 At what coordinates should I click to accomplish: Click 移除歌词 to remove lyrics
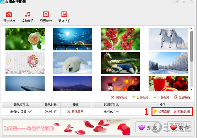pyautogui.click(x=182, y=112)
